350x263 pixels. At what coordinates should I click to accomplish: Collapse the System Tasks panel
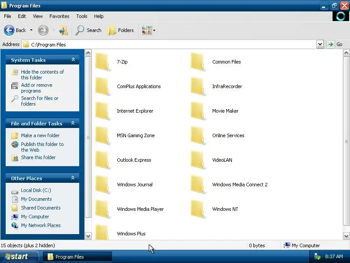tap(73, 60)
